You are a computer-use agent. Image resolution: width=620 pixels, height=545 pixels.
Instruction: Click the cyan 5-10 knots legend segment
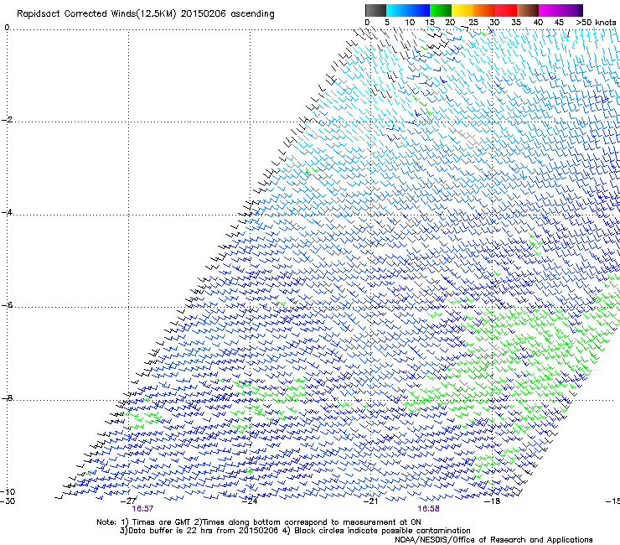(x=397, y=10)
